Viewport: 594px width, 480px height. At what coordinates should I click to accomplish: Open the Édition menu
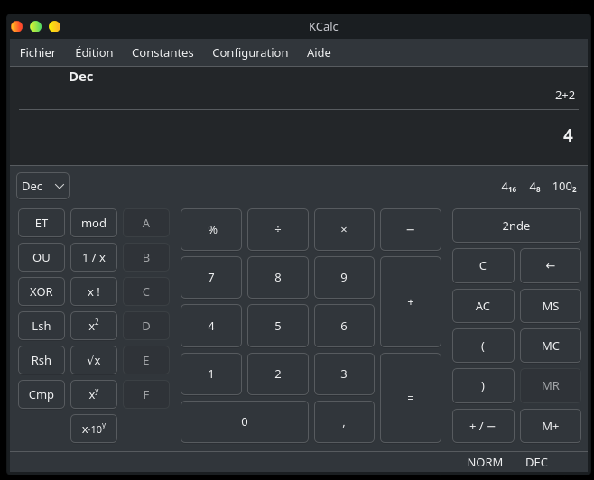pyautogui.click(x=94, y=52)
